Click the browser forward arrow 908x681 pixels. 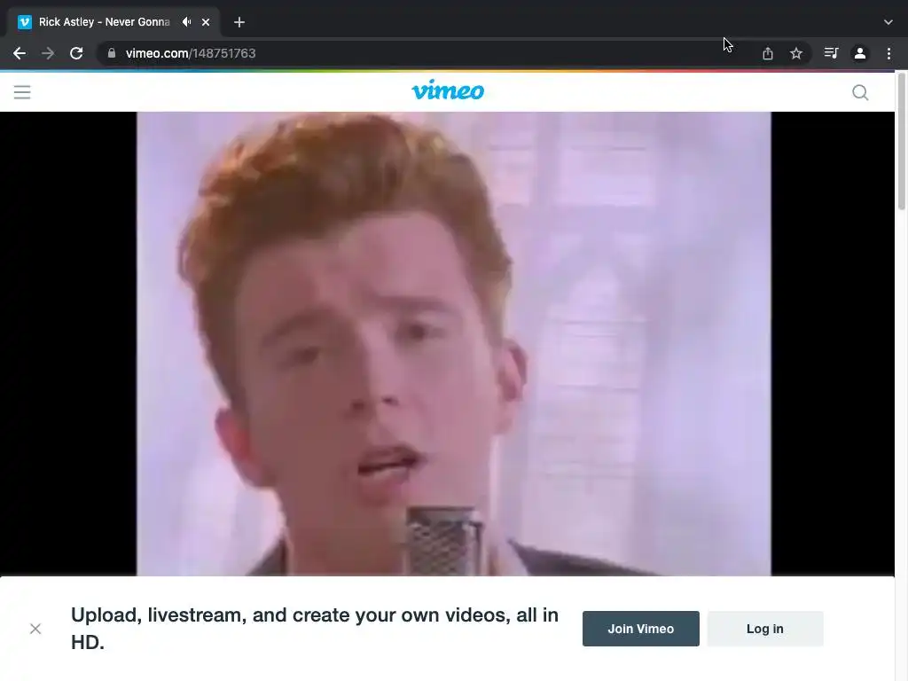tap(48, 53)
